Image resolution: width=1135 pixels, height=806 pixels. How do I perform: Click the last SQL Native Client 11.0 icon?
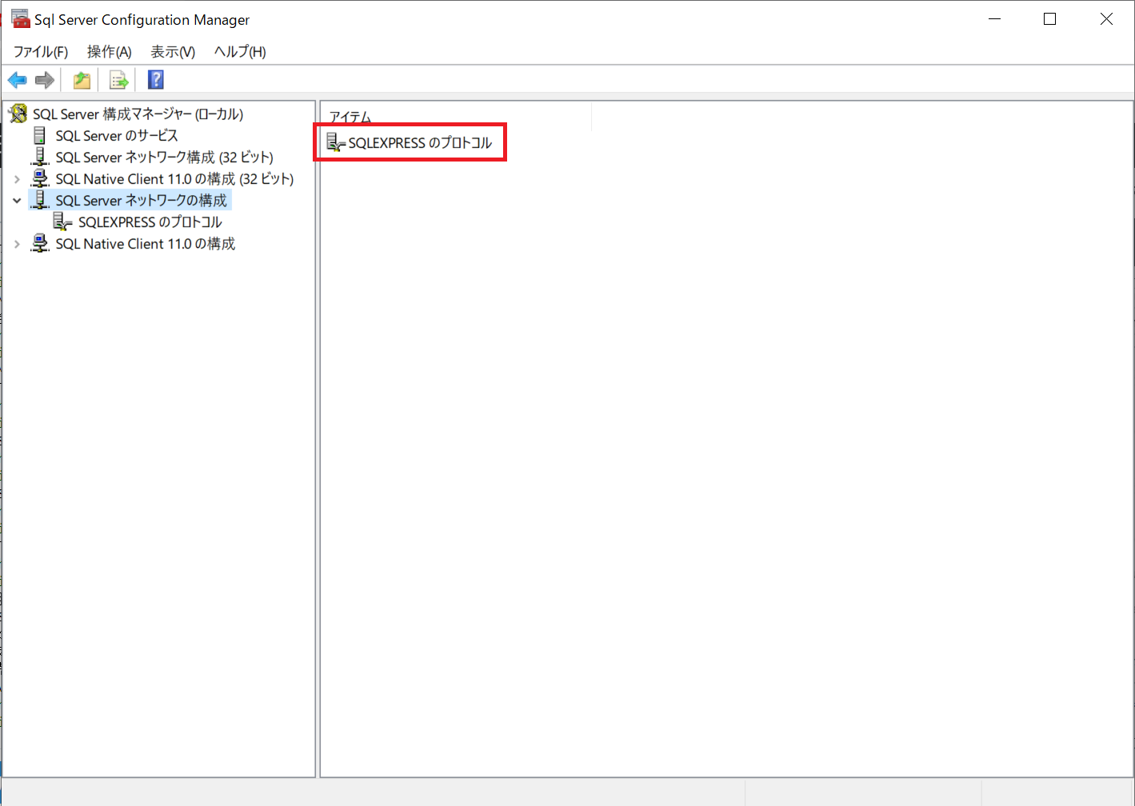[39, 244]
